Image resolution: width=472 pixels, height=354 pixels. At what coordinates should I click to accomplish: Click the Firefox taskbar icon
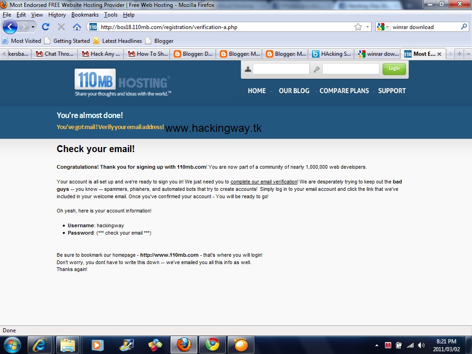click(184, 345)
